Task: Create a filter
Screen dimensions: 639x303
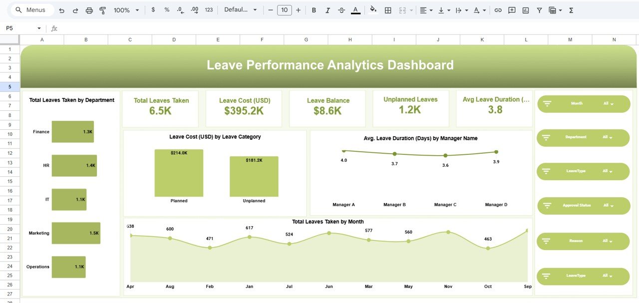Action: 539,10
